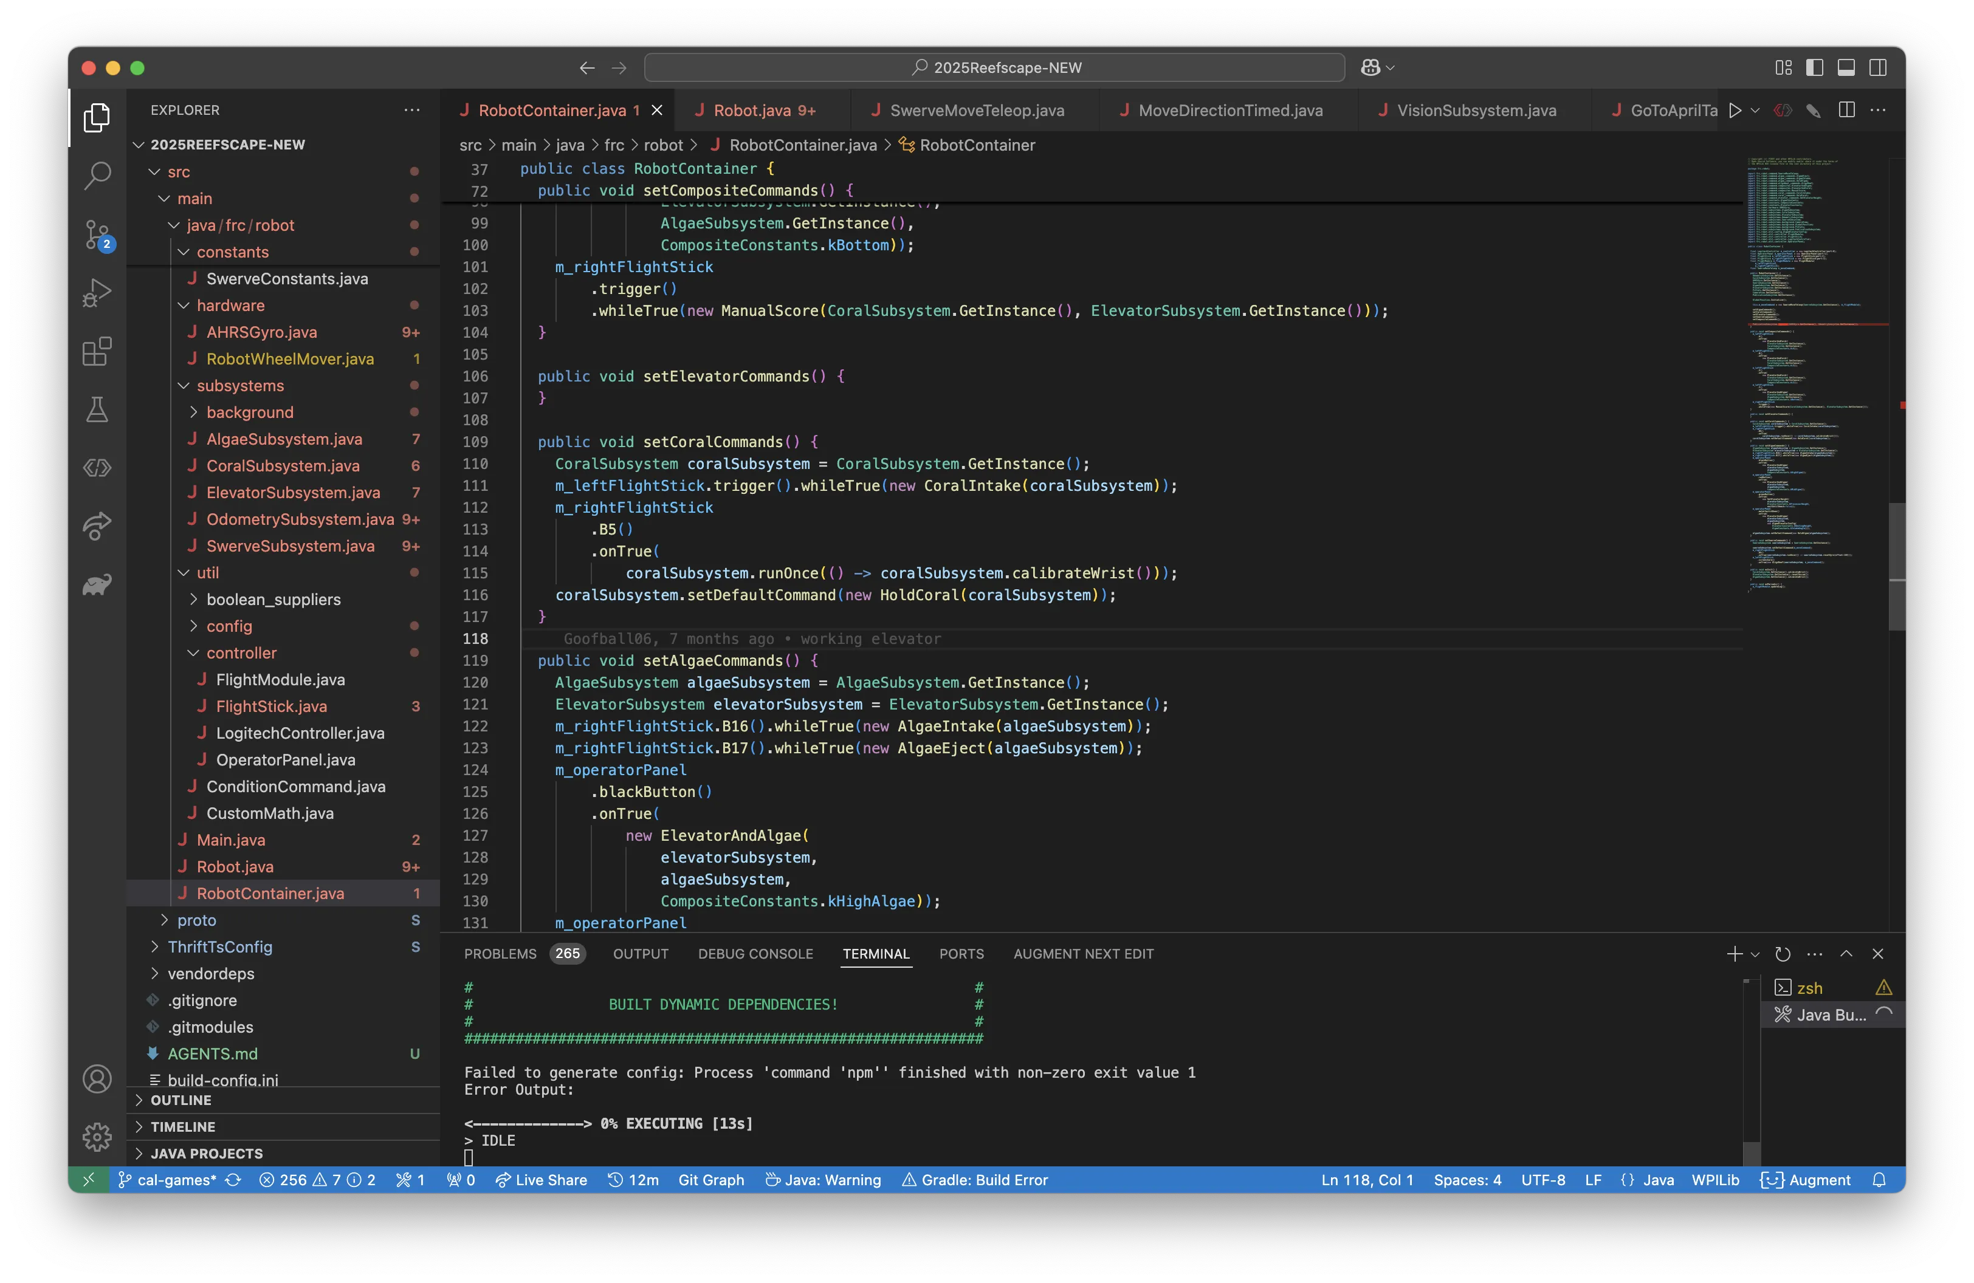1974x1283 pixels.
Task: Expand the vendordeps folder
Action: pyautogui.click(x=211, y=973)
